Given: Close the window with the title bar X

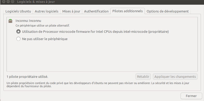Looking at the screenshot, I should click(x=4, y=2).
